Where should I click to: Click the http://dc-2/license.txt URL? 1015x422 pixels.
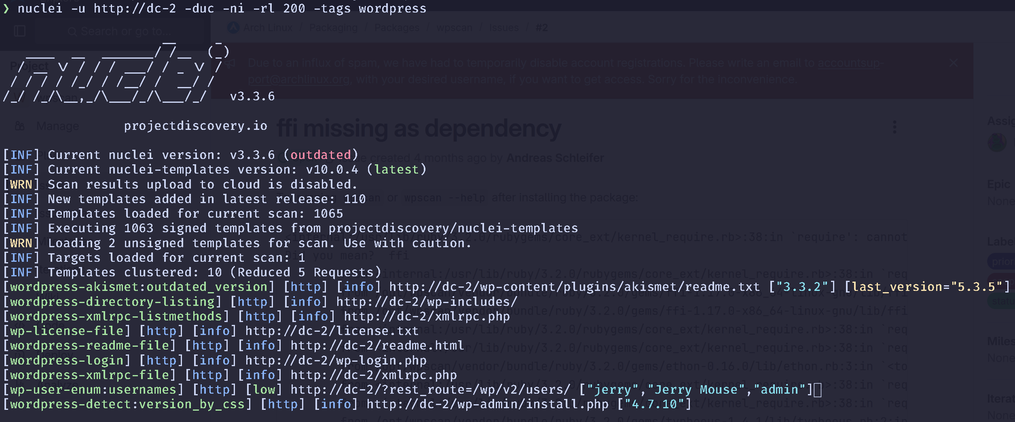coord(332,331)
